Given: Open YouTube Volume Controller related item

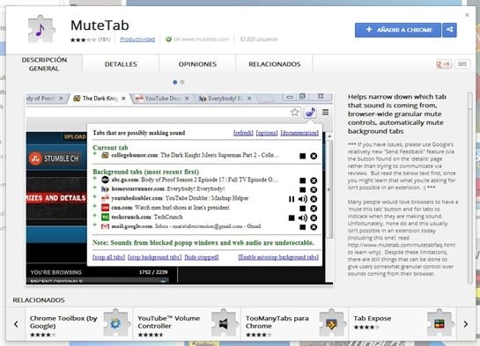Looking at the screenshot, I should [187, 324].
